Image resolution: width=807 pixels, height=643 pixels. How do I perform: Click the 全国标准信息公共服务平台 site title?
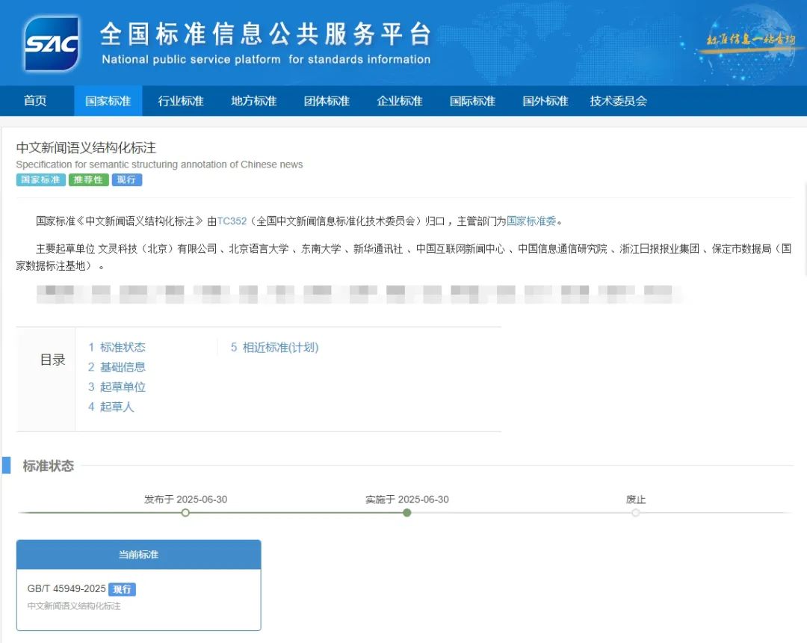click(265, 34)
